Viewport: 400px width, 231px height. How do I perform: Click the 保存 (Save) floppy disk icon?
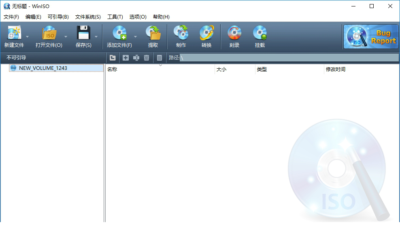coord(83,33)
